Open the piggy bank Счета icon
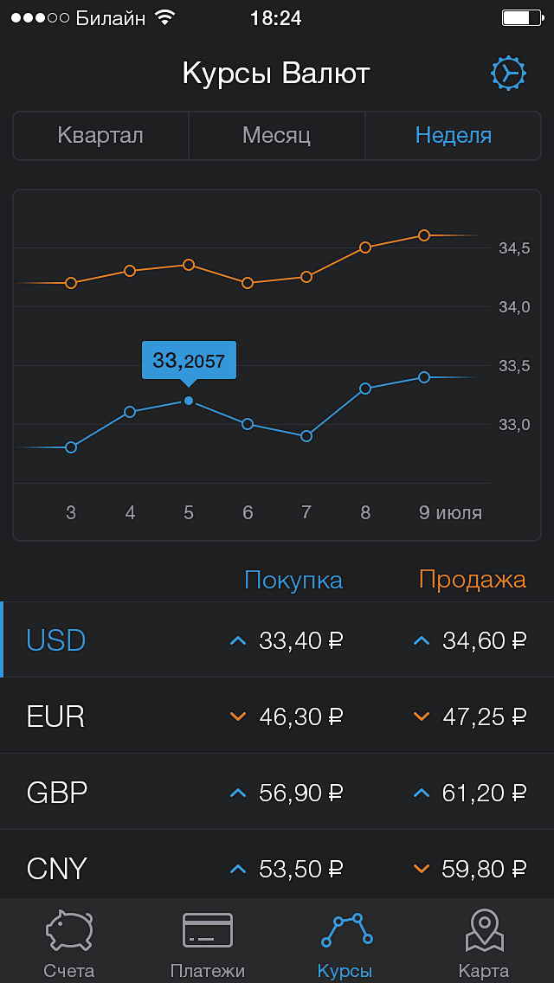This screenshot has height=983, width=554. click(69, 931)
